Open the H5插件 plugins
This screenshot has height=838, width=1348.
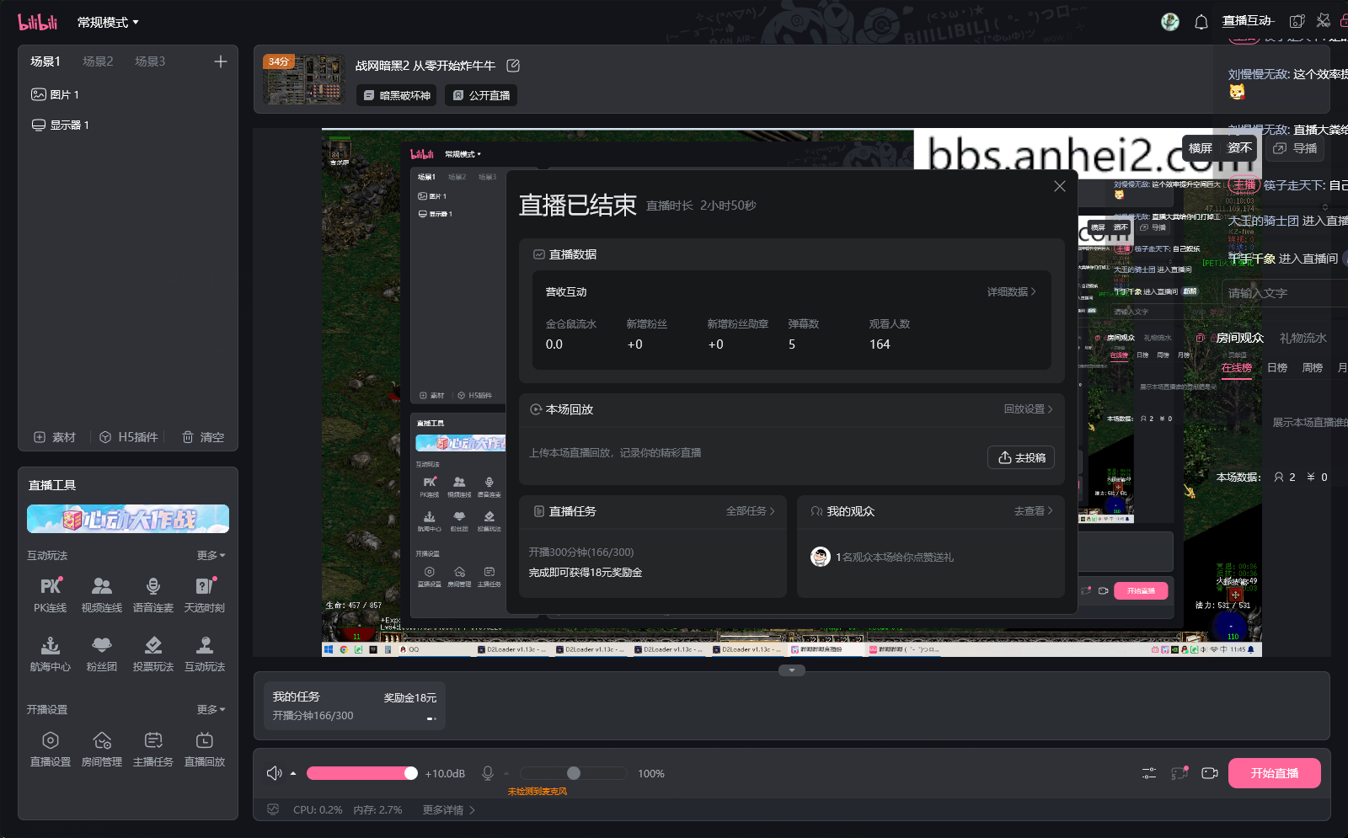click(x=129, y=437)
